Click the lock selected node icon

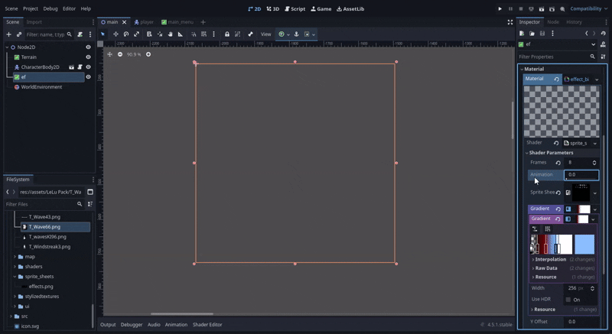227,34
